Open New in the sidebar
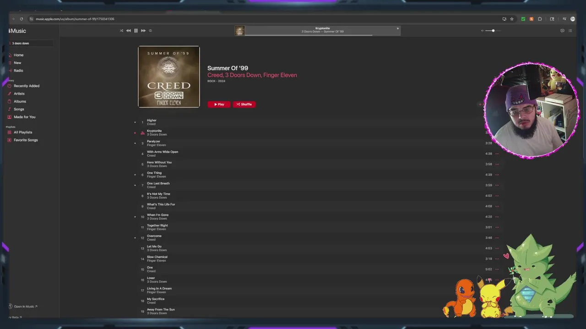This screenshot has height=329, width=586. pos(17,63)
